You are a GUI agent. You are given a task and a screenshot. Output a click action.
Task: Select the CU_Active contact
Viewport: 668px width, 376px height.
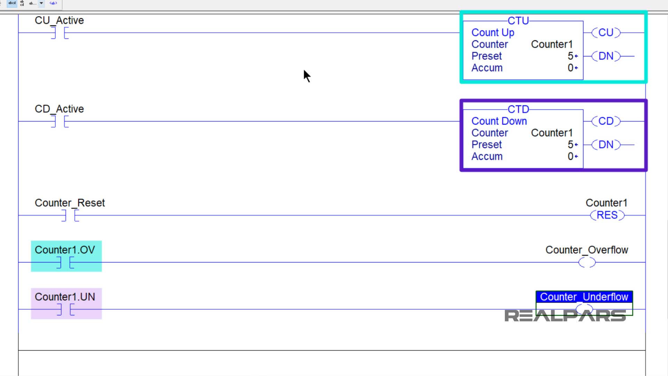[x=59, y=33]
